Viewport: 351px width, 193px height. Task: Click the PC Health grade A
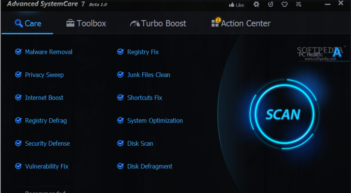(337, 53)
